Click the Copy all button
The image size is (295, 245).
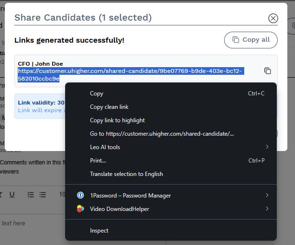[x=251, y=40]
